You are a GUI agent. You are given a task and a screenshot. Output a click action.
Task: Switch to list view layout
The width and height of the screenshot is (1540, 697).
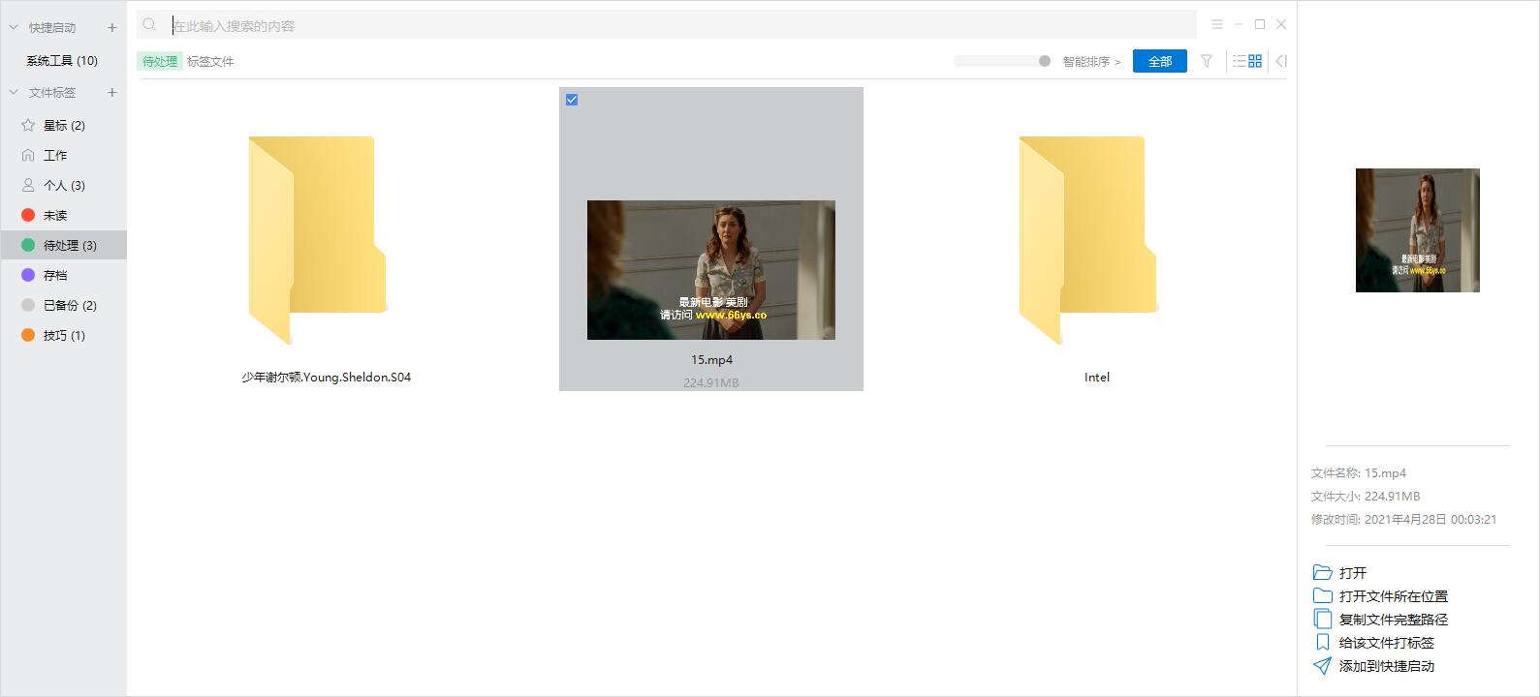coord(1239,61)
